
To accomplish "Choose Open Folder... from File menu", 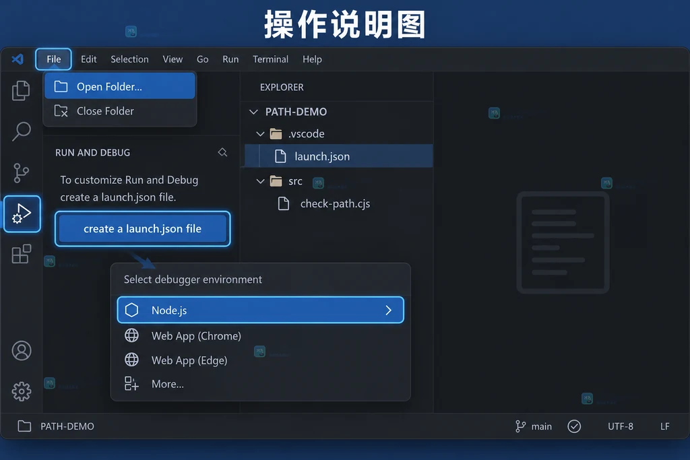I will 120,86.
